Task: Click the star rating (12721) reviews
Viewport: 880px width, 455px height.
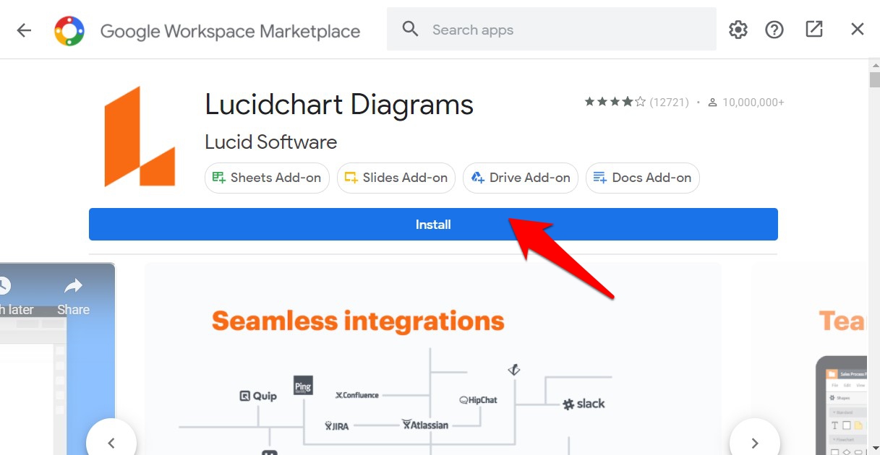Action: click(x=636, y=103)
